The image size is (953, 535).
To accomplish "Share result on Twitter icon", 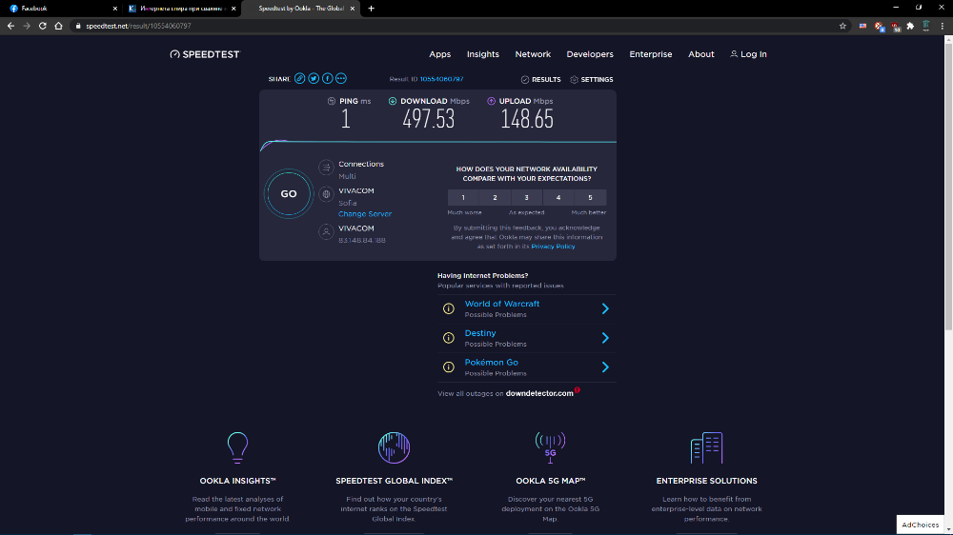I will point(314,78).
